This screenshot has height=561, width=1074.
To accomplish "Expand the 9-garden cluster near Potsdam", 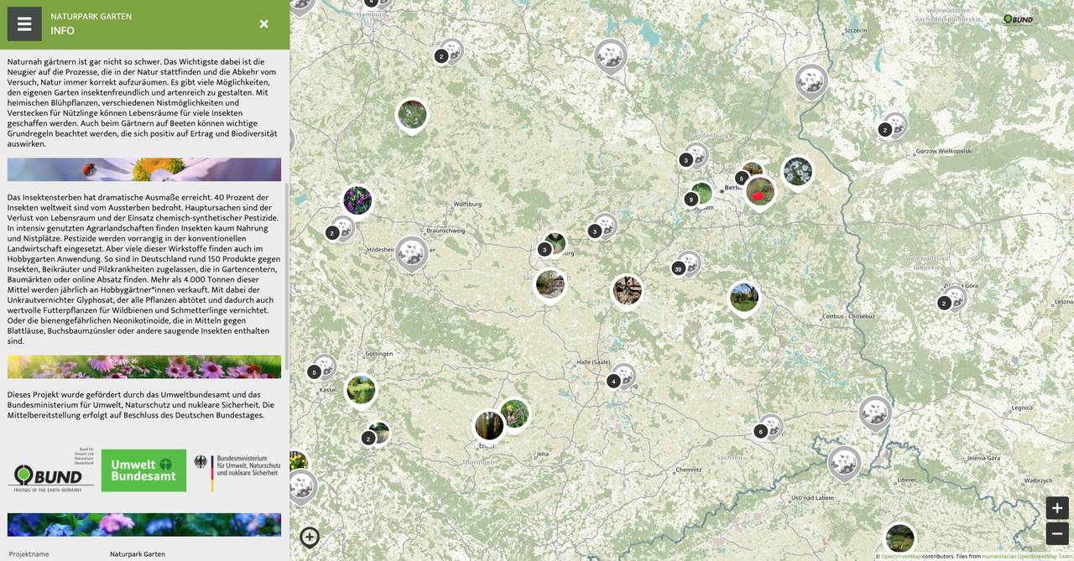I will (691, 199).
